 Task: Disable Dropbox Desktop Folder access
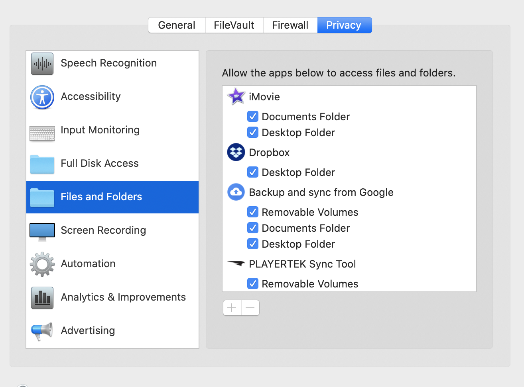pyautogui.click(x=253, y=172)
